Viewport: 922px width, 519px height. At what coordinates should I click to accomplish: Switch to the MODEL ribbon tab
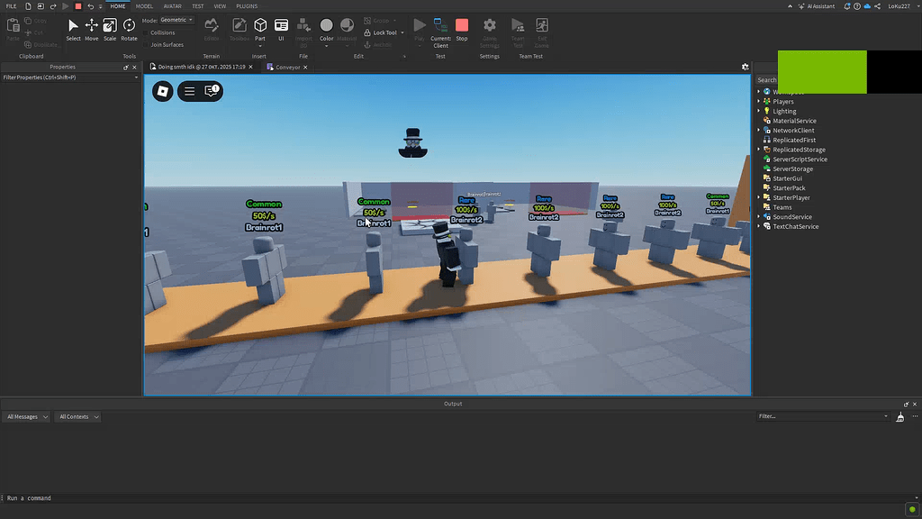(x=144, y=5)
